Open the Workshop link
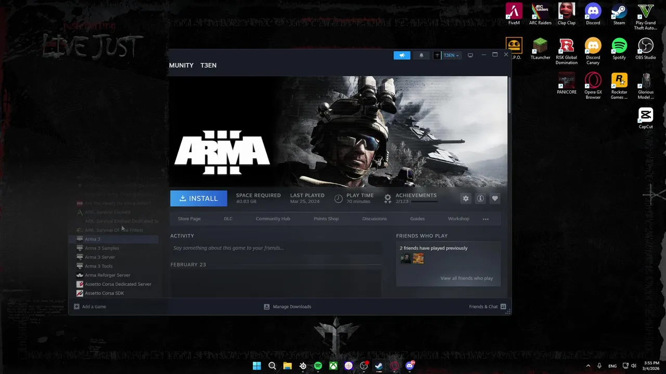This screenshot has width=666, height=374. click(458, 219)
